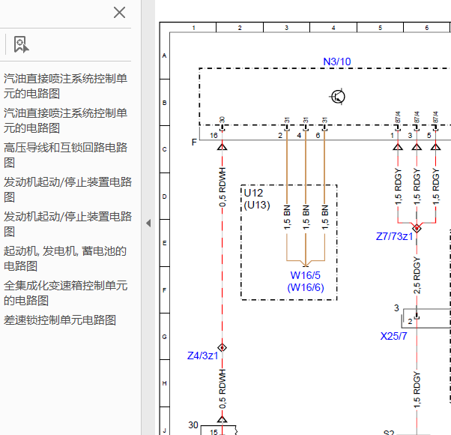Open first bookmark 汽油直接喷注系统控制单元的电路图
Screen dimensions: 451x435
coord(65,86)
